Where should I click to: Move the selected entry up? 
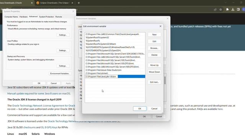coord(154,65)
